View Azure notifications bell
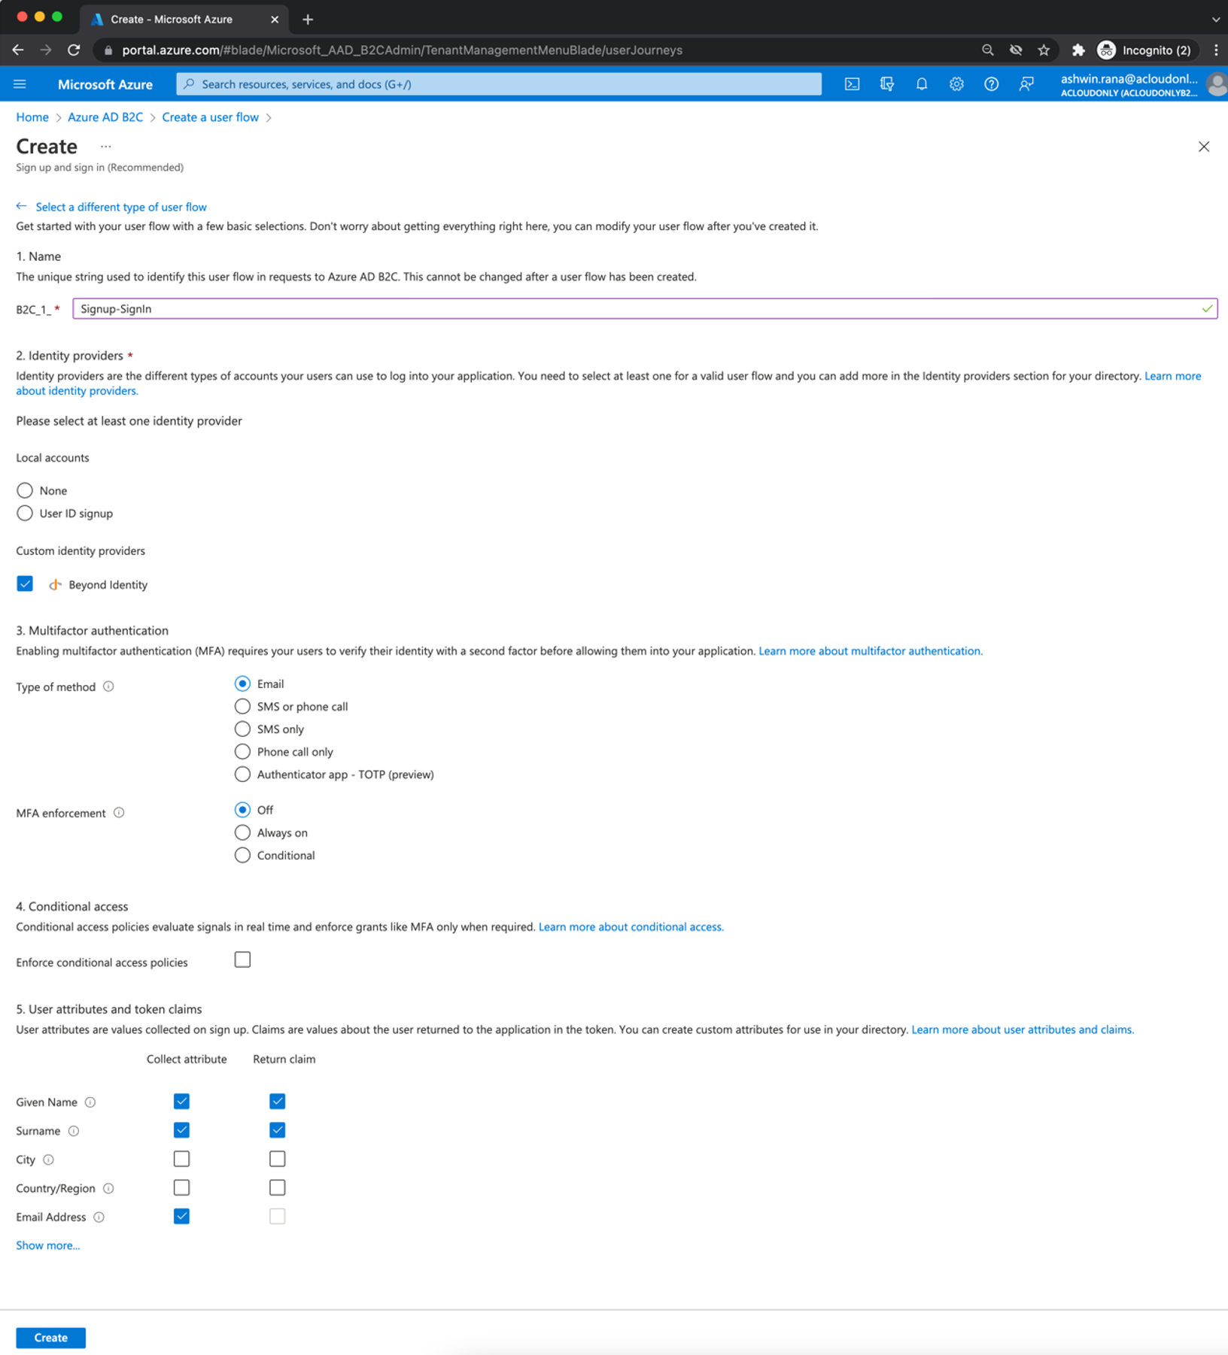 [x=921, y=83]
